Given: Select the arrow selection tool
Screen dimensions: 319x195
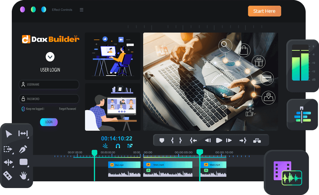Looking at the screenshot, I should coord(9,134).
